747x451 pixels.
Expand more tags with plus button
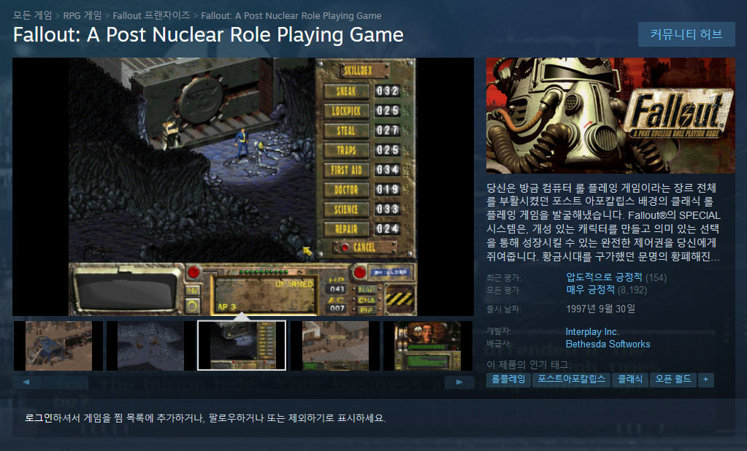pos(705,379)
